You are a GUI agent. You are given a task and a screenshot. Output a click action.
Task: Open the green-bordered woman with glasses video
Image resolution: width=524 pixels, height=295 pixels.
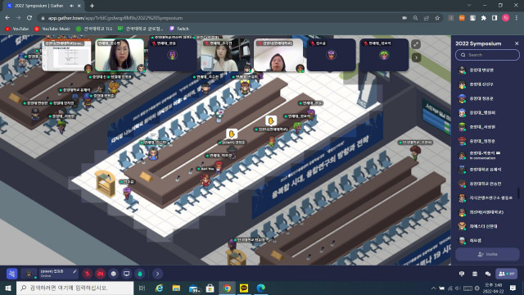pos(120,55)
